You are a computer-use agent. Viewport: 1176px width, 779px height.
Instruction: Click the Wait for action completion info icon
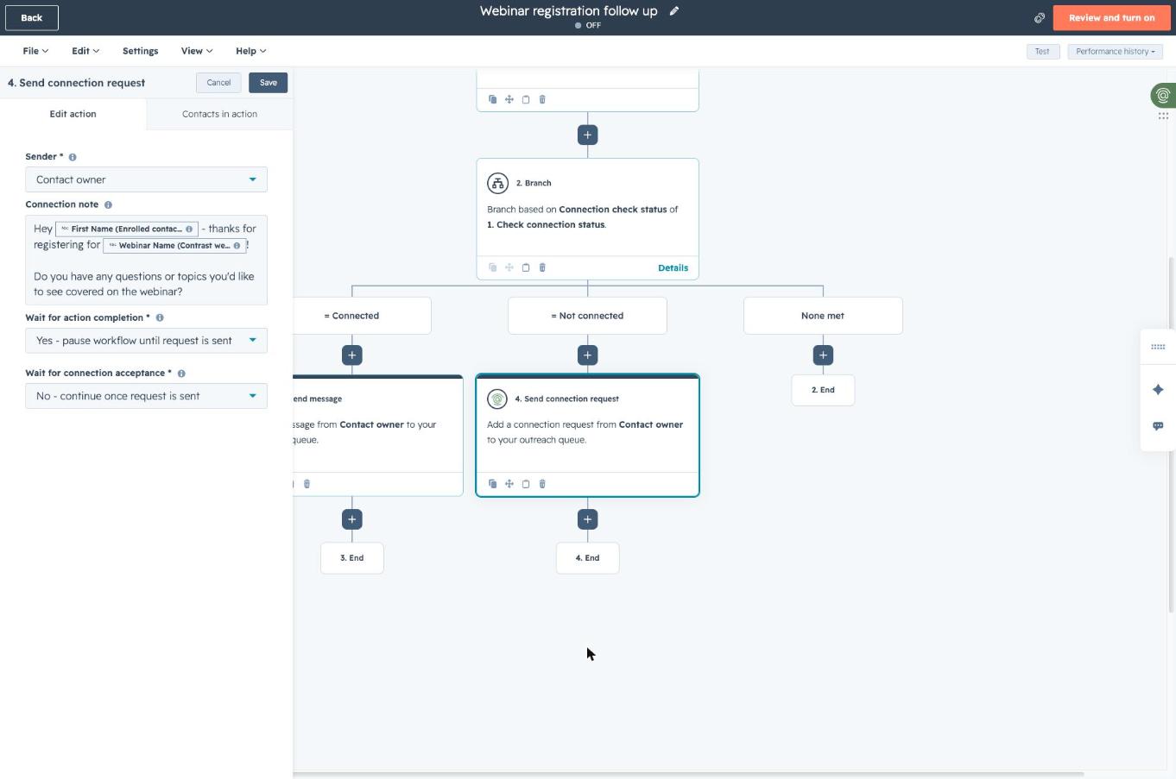point(160,317)
